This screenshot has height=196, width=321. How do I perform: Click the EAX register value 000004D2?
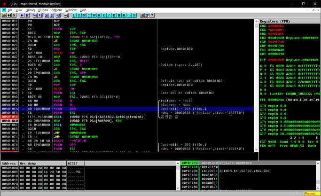(x=276, y=26)
